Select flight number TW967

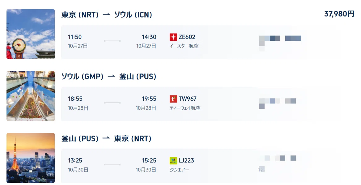pyautogui.click(x=188, y=99)
